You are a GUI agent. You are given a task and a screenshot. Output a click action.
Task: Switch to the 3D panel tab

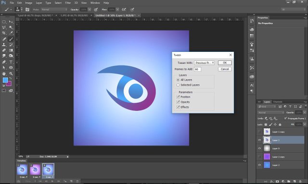(259, 102)
